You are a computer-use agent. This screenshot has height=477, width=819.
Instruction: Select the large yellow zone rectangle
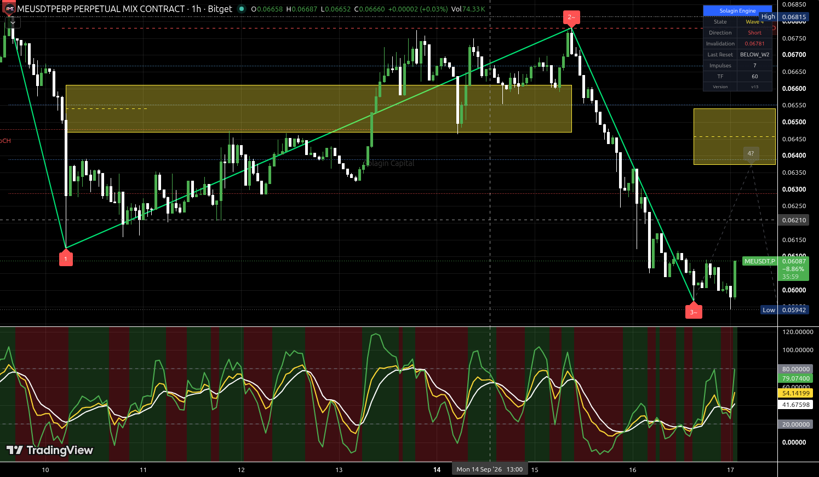point(319,108)
